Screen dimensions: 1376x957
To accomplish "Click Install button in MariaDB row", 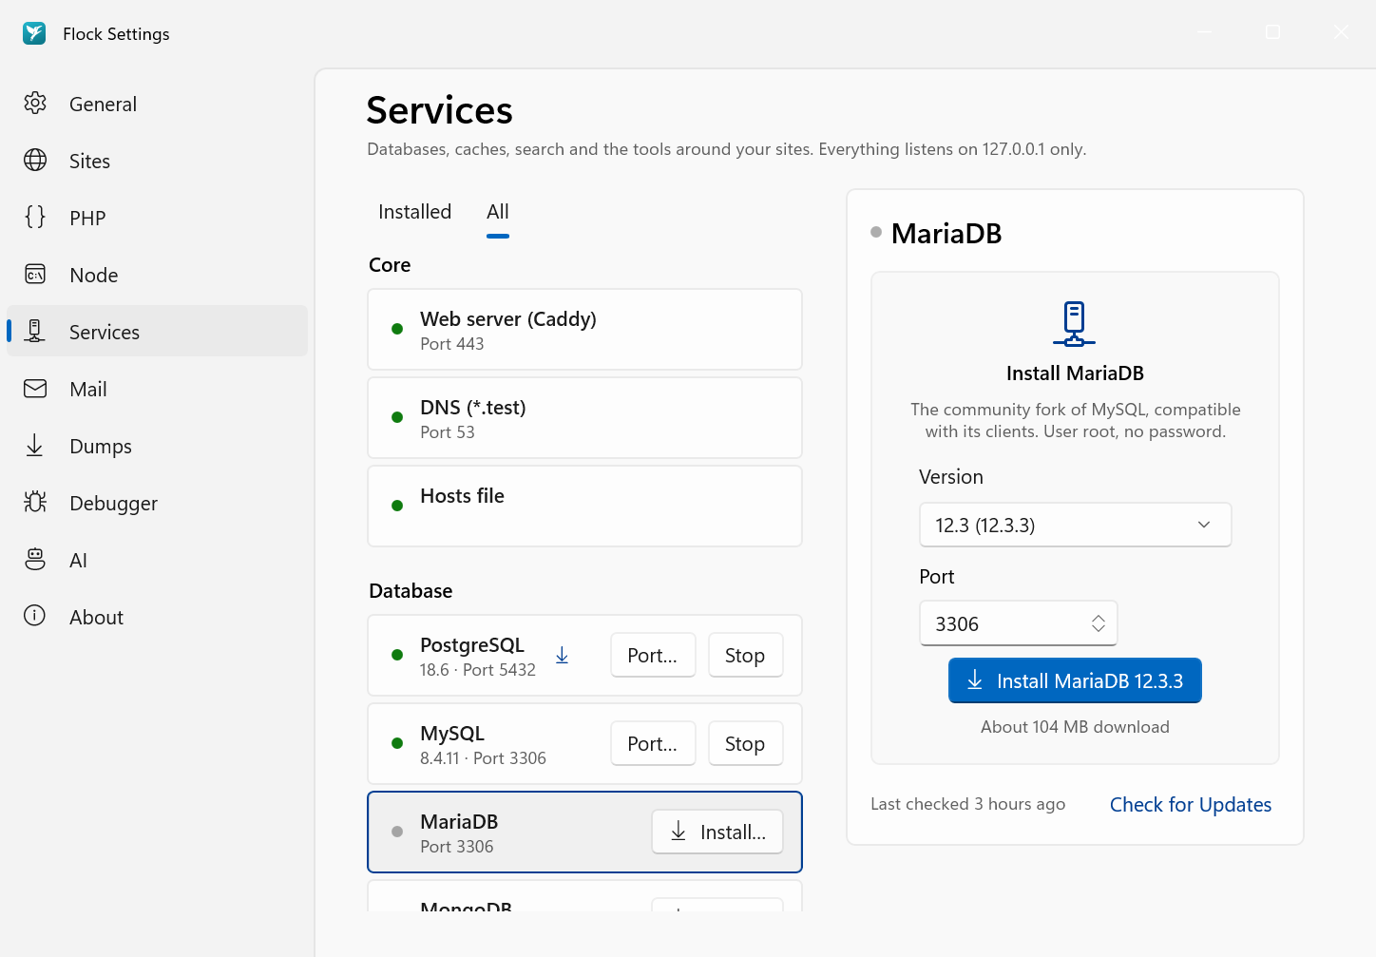I will [717, 832].
